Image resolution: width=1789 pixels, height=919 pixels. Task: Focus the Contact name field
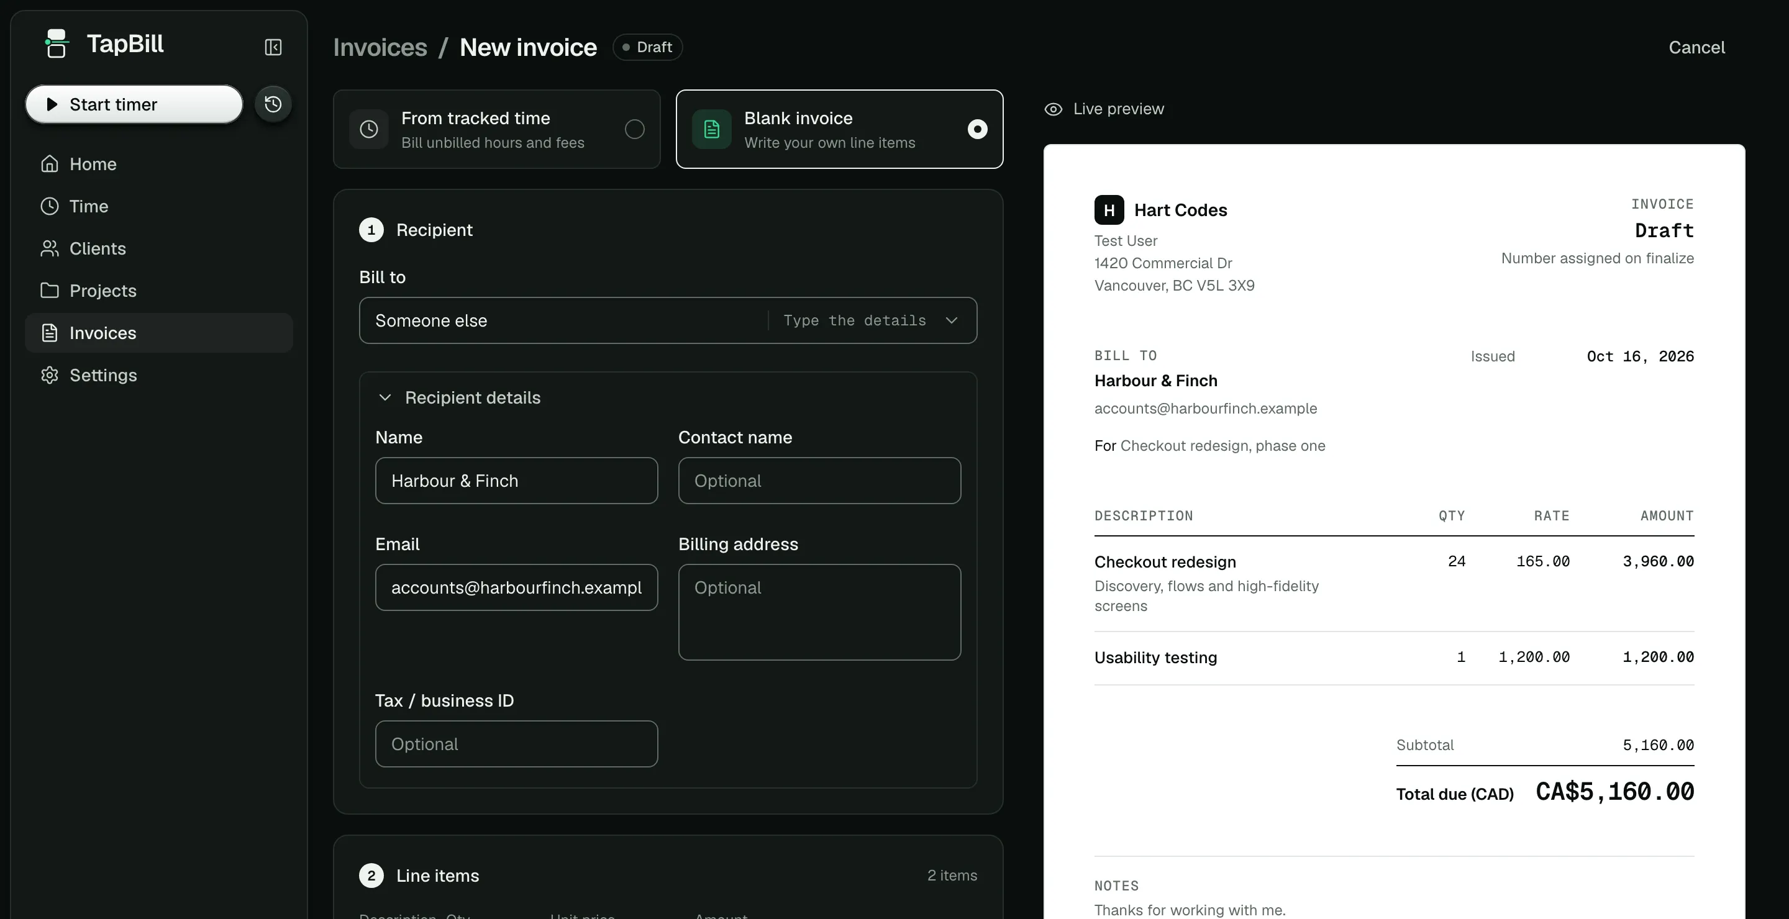tap(819, 481)
